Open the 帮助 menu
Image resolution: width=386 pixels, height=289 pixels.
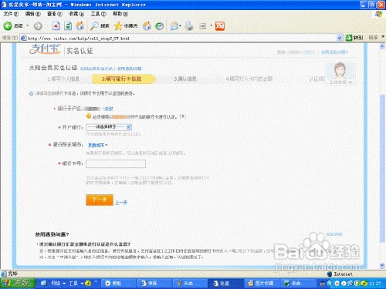click(120, 14)
